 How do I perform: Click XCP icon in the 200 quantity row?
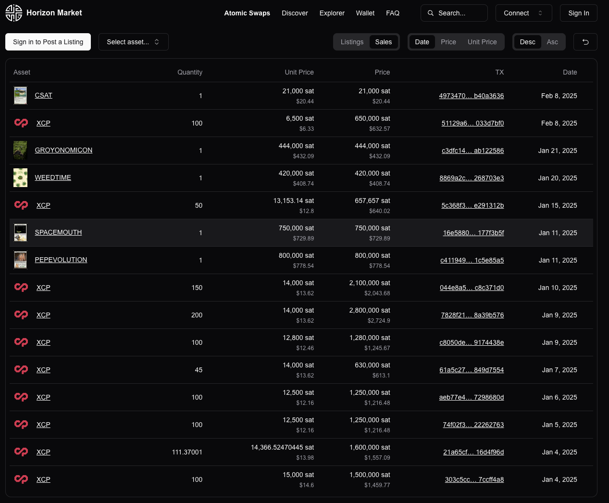21,315
